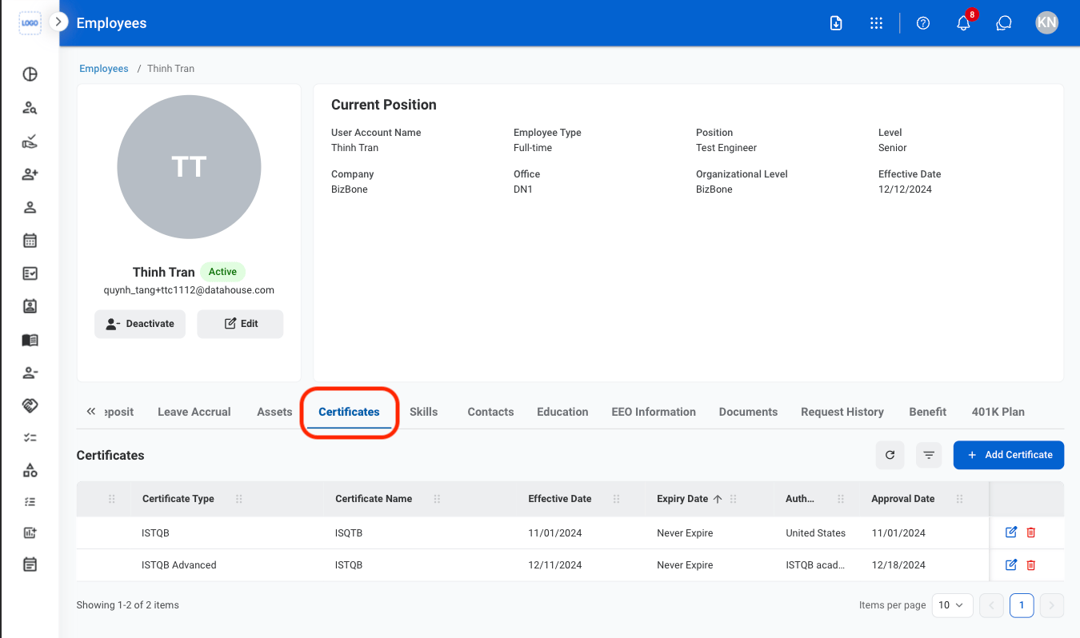Open the items per page dropdown
1080x638 pixels.
[x=953, y=605]
